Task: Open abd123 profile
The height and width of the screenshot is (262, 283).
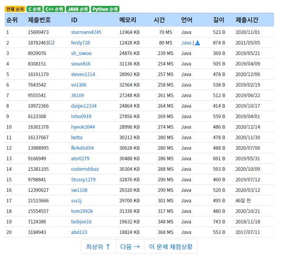Action: coord(79,232)
